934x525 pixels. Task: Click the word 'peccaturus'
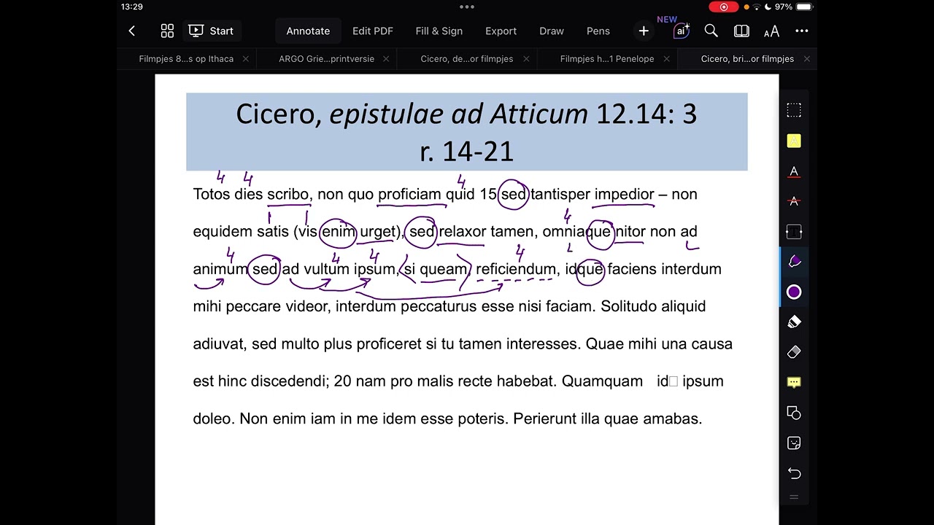(439, 307)
